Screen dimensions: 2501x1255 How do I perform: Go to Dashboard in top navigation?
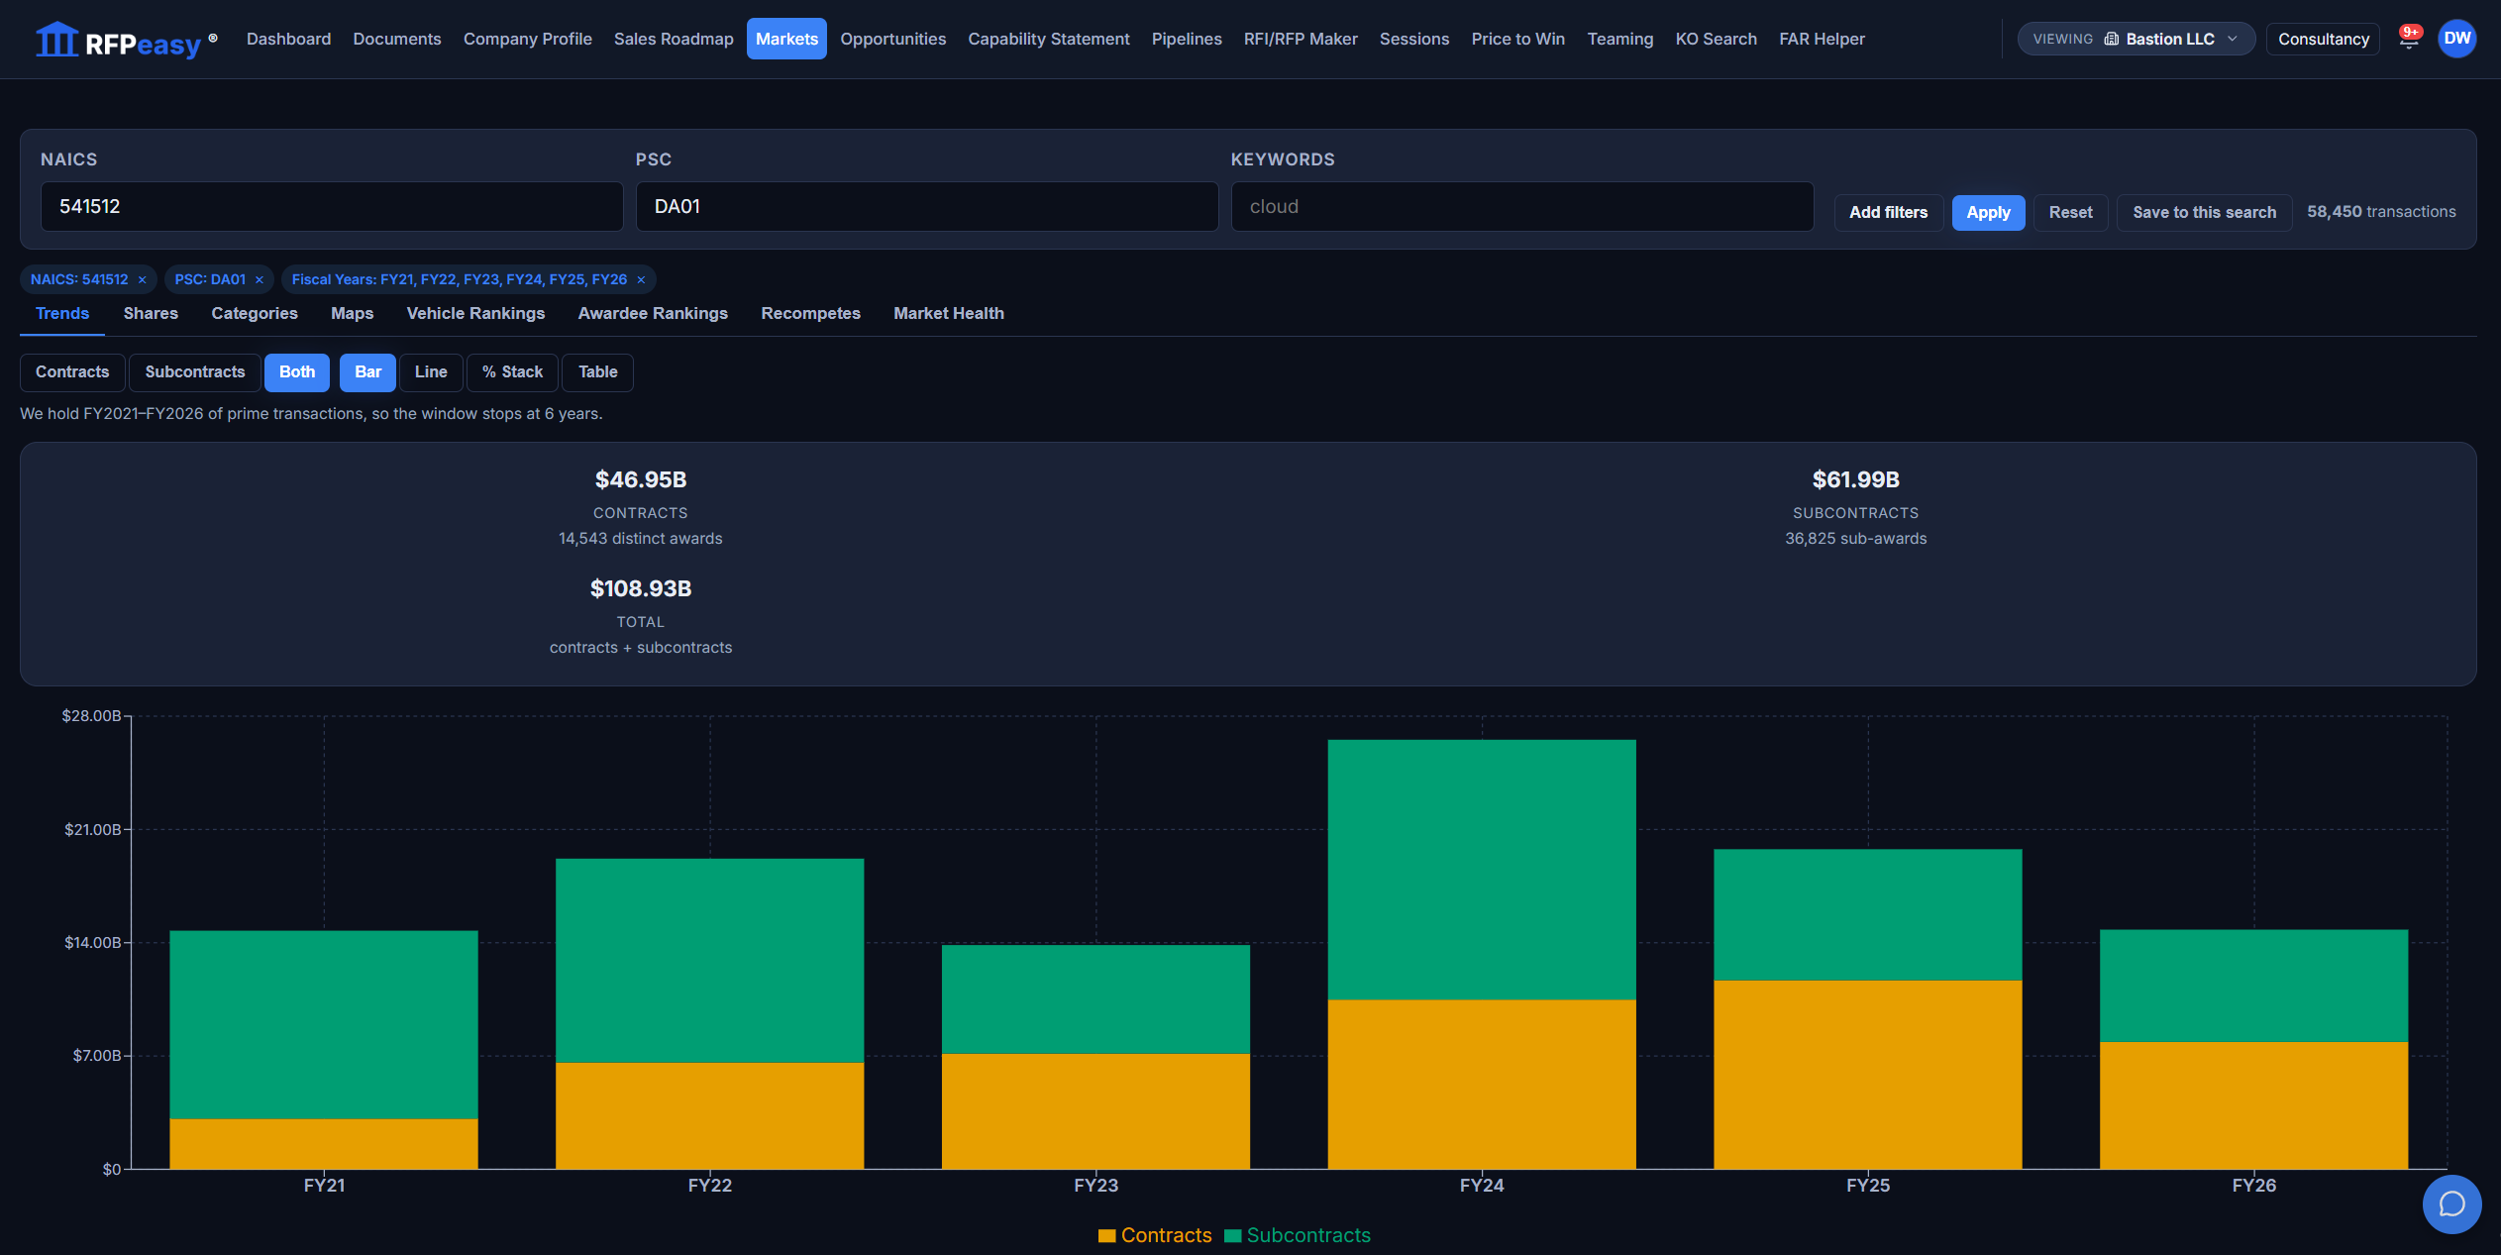288,39
